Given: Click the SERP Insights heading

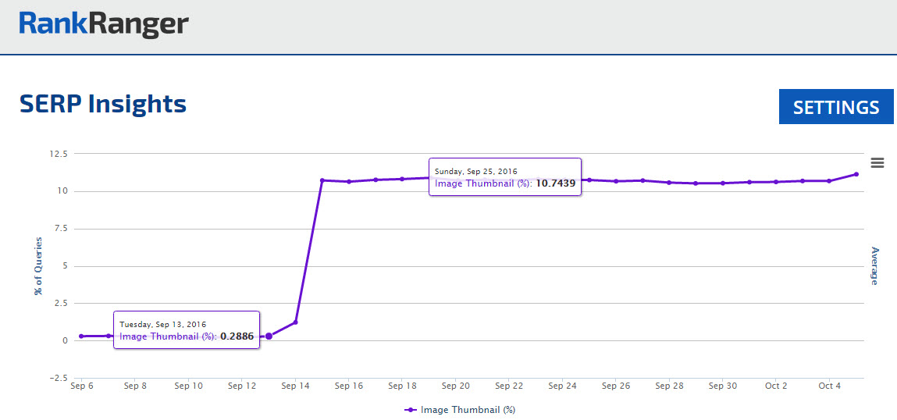Looking at the screenshot, I should pyautogui.click(x=103, y=103).
